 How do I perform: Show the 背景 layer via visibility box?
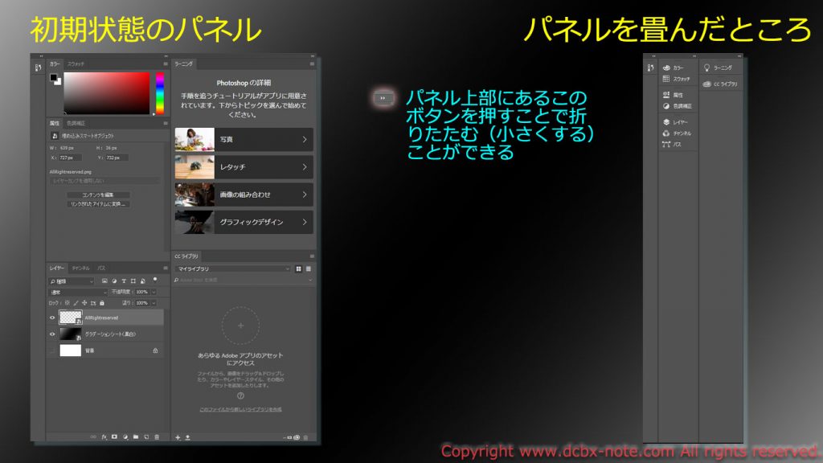[52, 350]
